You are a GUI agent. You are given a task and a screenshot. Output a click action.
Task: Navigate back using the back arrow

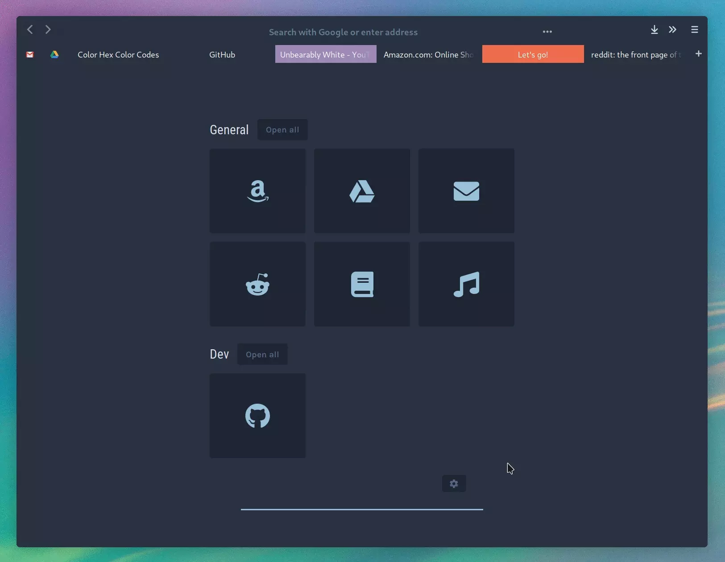click(x=29, y=29)
